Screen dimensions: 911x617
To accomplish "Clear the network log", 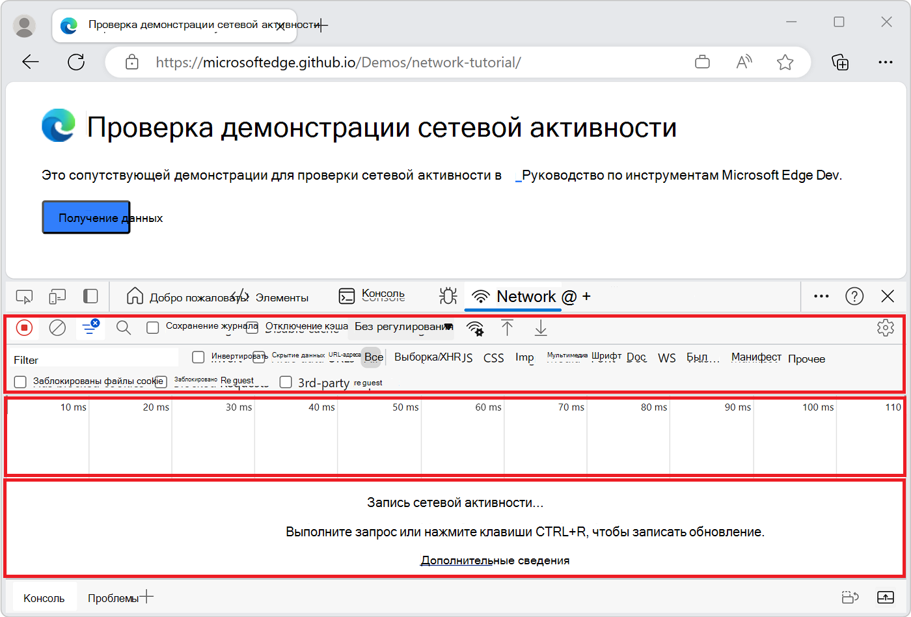I will tap(57, 327).
